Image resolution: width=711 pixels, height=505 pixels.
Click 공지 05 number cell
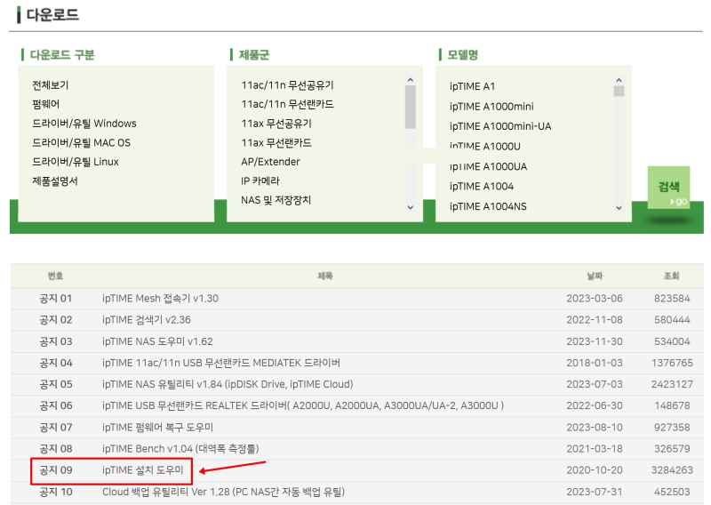click(x=56, y=384)
